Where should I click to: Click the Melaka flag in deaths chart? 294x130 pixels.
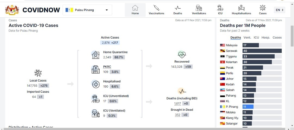222,112
